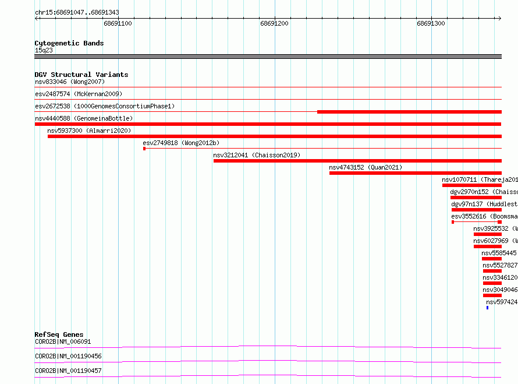Screen dimensions: 518x384
Task: Select the esv2749818 (Wong2012b) label
Action: coord(181,143)
